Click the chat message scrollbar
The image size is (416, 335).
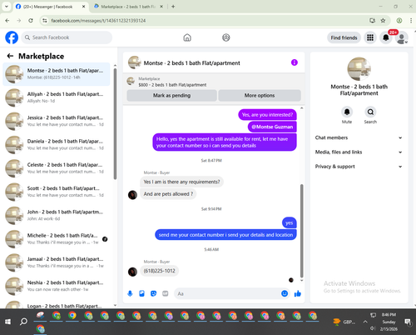point(301,230)
